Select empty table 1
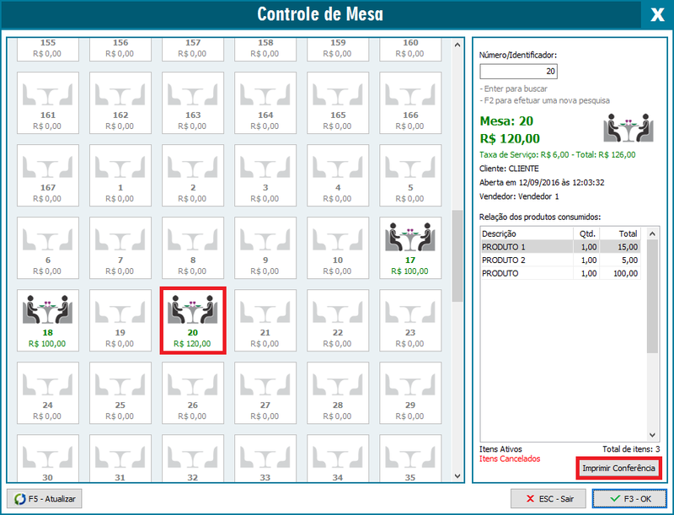Screen dimensions: 674x515 click(x=120, y=175)
